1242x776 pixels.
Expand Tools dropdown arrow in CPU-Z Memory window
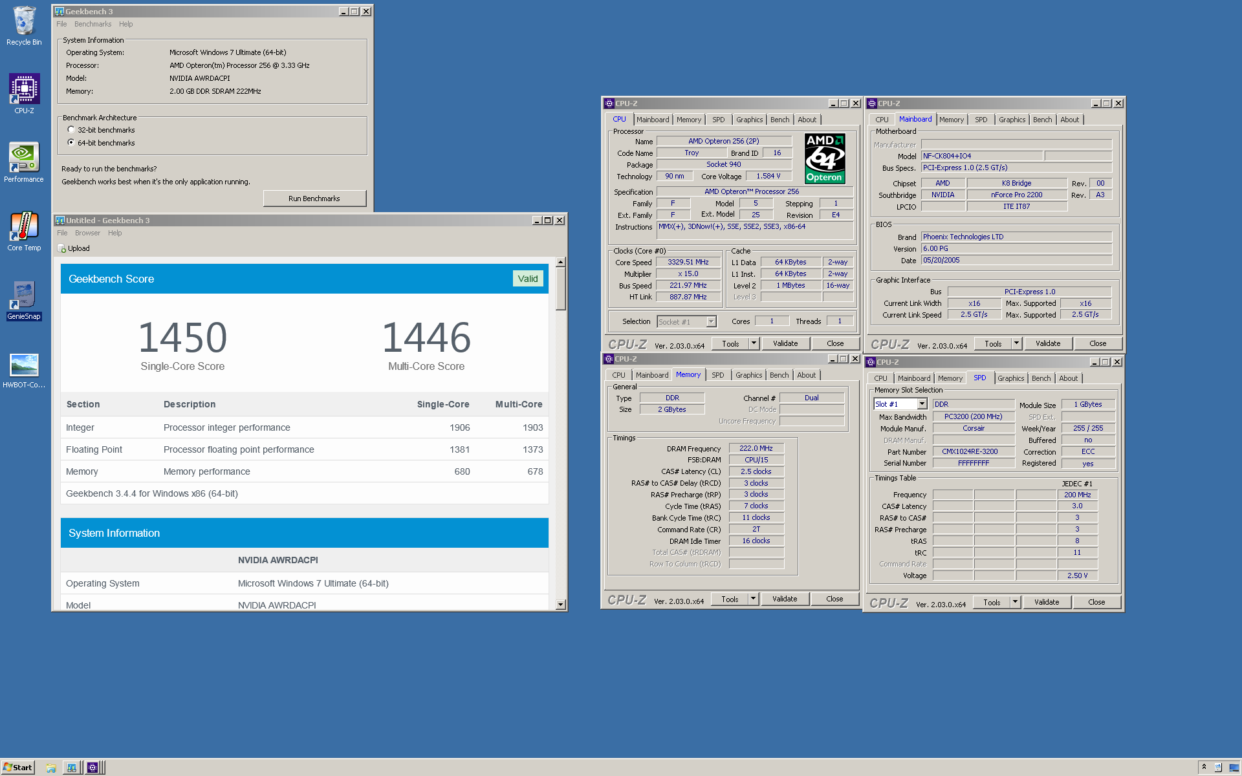pyautogui.click(x=753, y=599)
